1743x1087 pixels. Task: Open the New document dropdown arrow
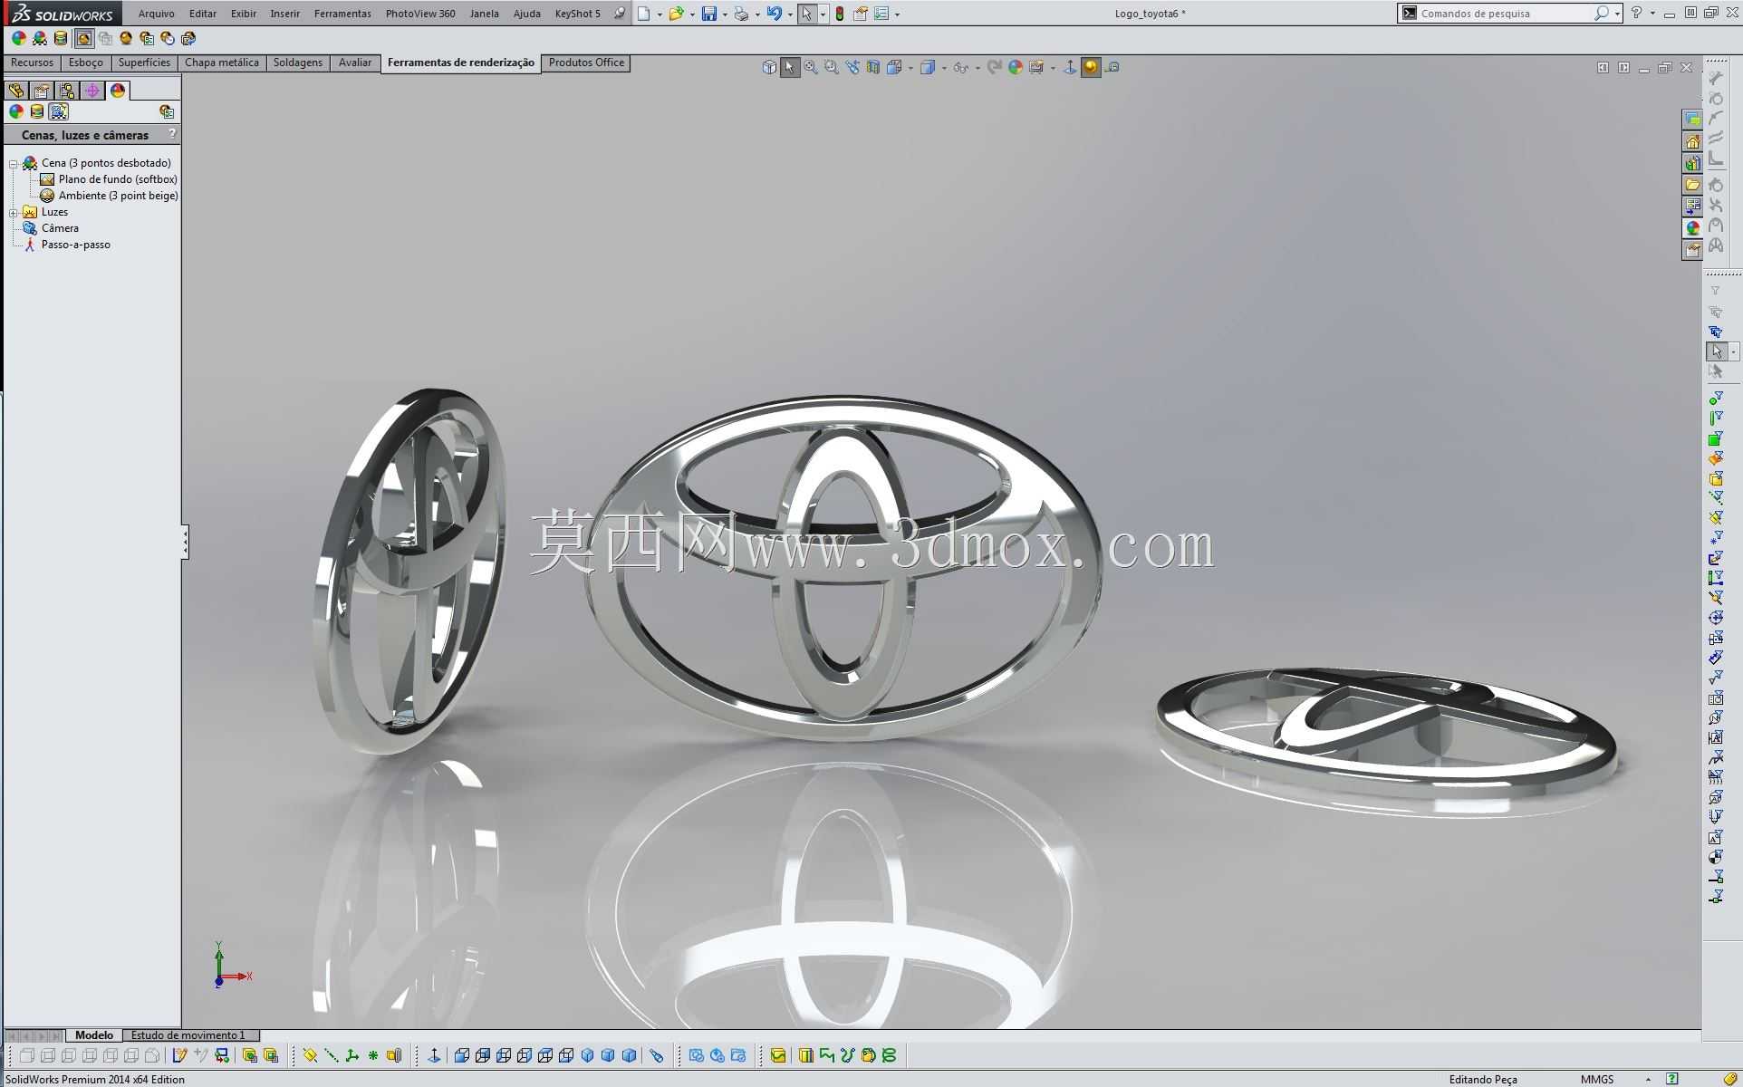659,14
